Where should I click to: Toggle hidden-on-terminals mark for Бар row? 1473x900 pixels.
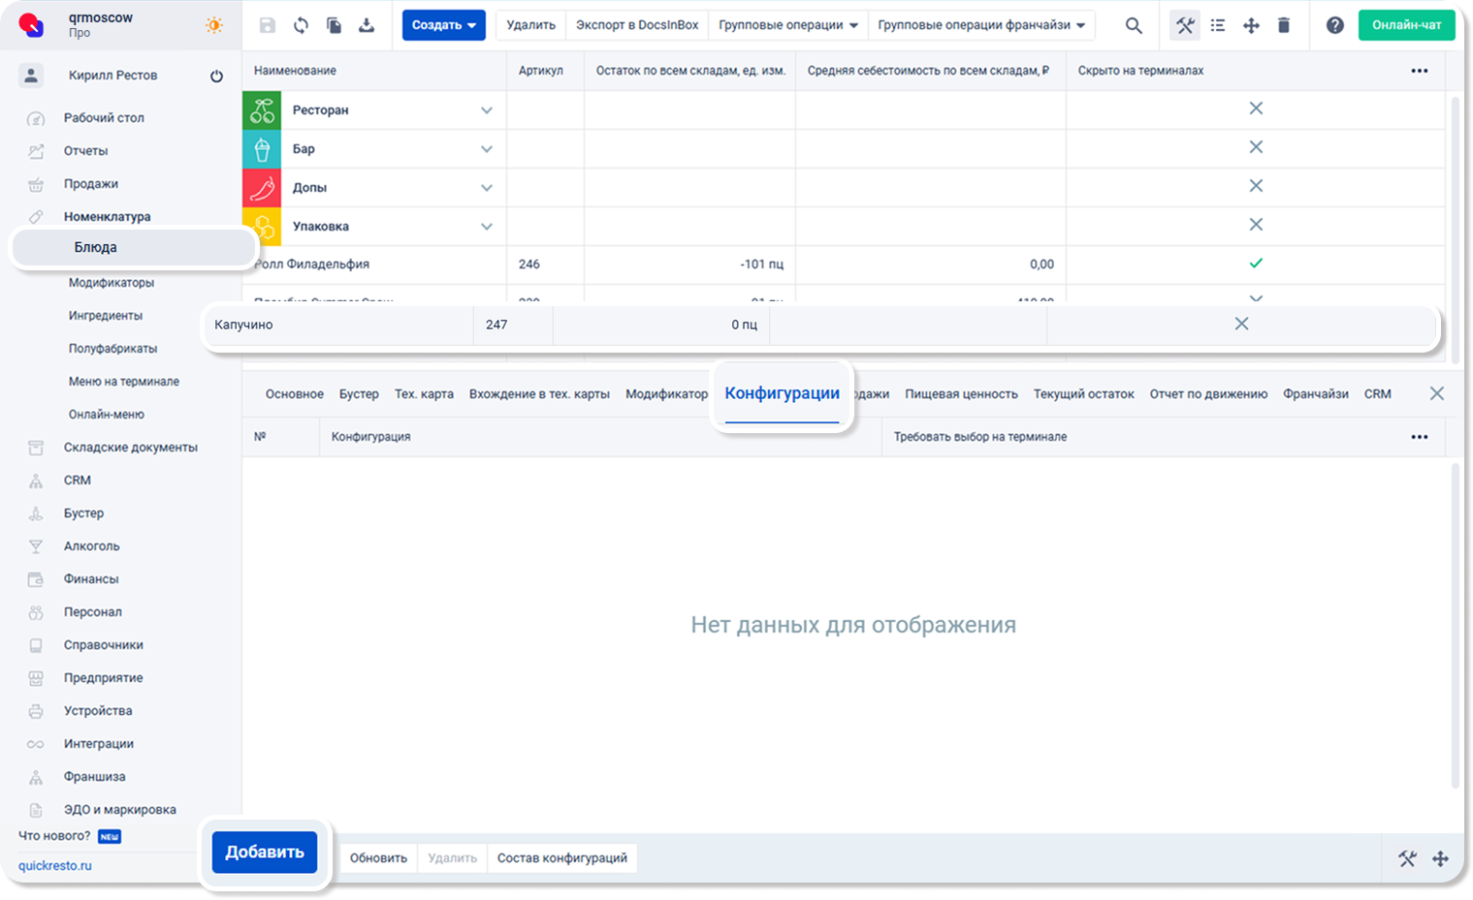pyautogui.click(x=1256, y=147)
